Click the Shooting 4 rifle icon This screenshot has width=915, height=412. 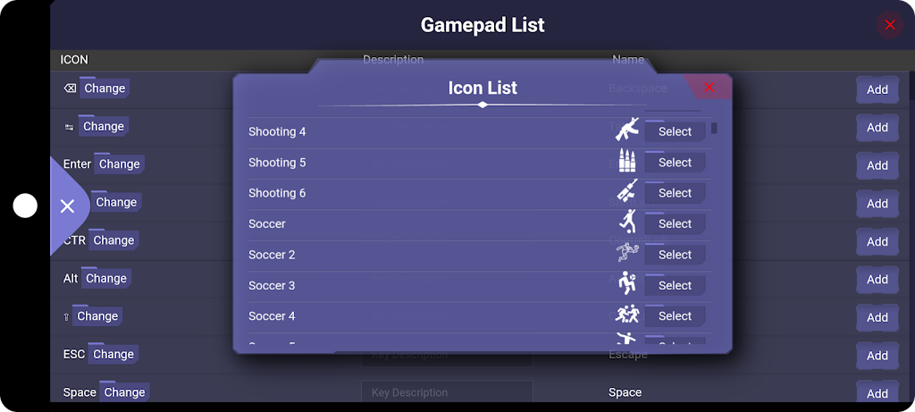[628, 131]
